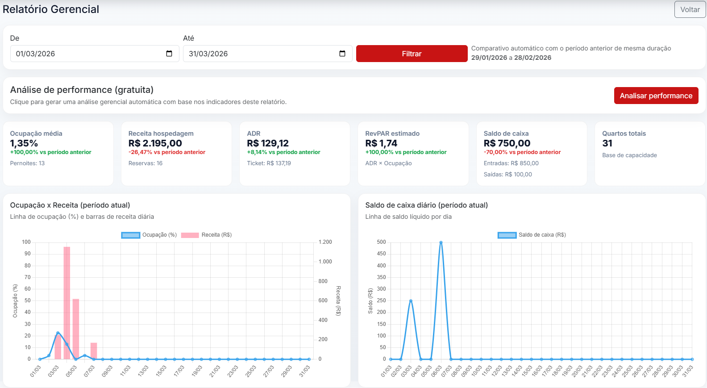The width and height of the screenshot is (707, 388).
Task: Click the "31" total rooms value
Action: point(607,143)
